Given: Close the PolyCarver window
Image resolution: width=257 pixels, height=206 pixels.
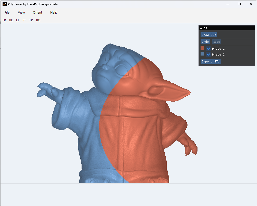Looking at the screenshot, I should 251,4.
